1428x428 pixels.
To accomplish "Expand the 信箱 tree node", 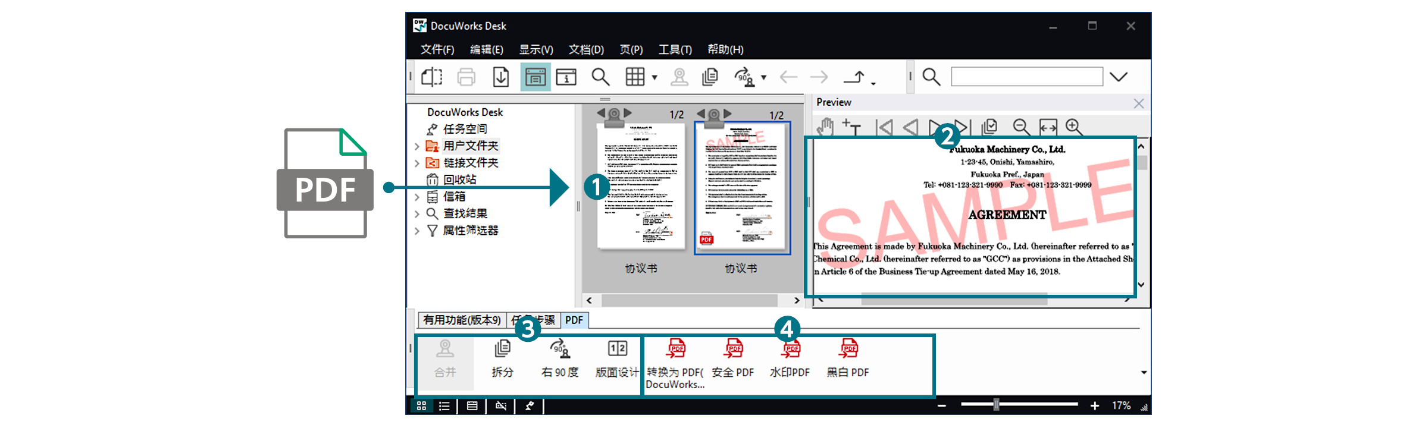I will tap(417, 197).
